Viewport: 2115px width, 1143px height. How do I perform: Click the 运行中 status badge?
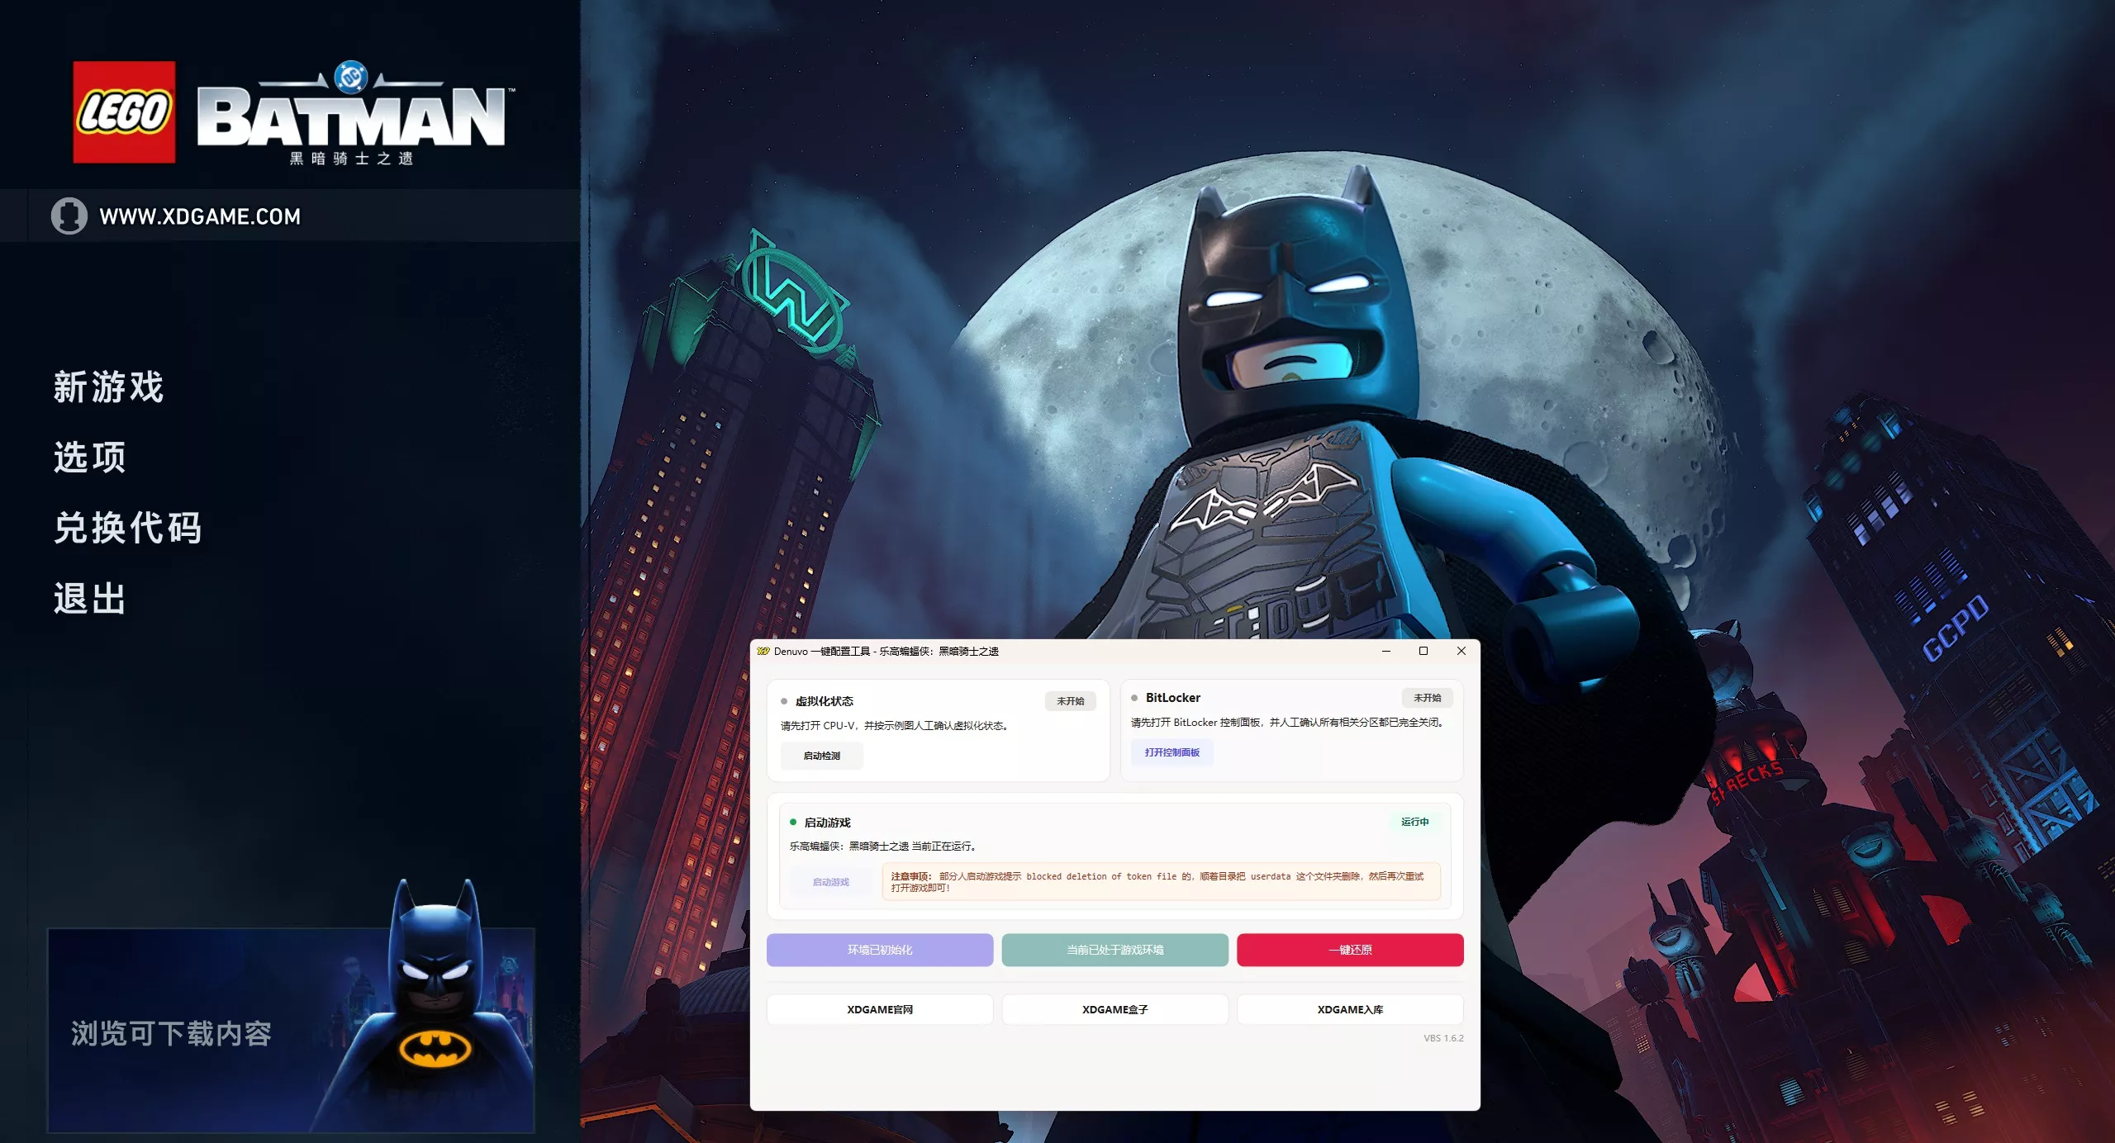pyautogui.click(x=1415, y=822)
